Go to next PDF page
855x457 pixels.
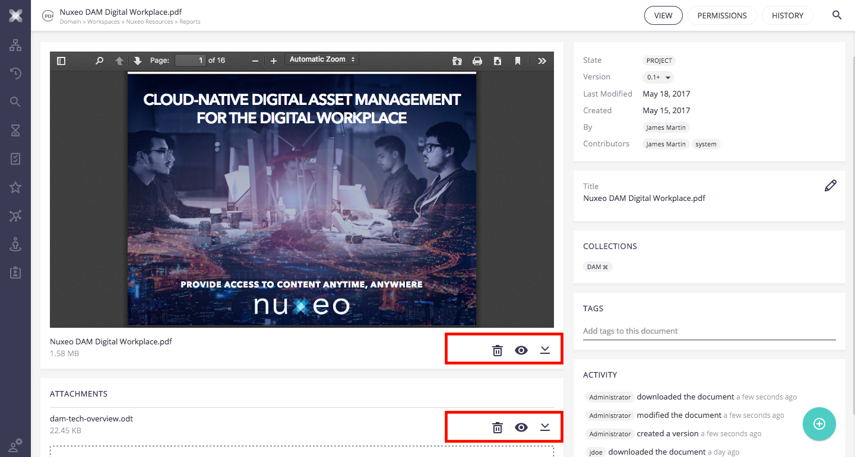(x=138, y=60)
